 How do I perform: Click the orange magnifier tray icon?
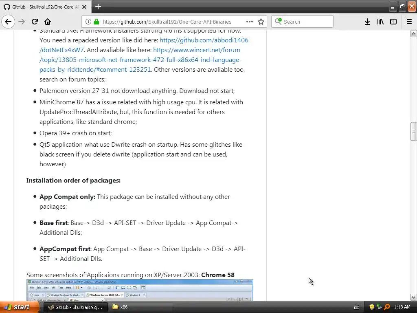point(387,307)
